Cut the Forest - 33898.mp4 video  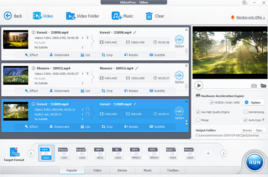click(x=85, y=55)
